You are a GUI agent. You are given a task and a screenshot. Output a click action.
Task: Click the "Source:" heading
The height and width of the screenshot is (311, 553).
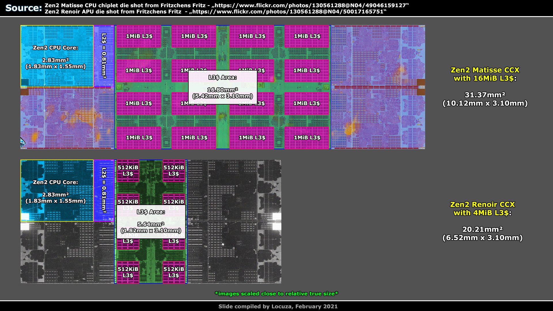point(24,8)
